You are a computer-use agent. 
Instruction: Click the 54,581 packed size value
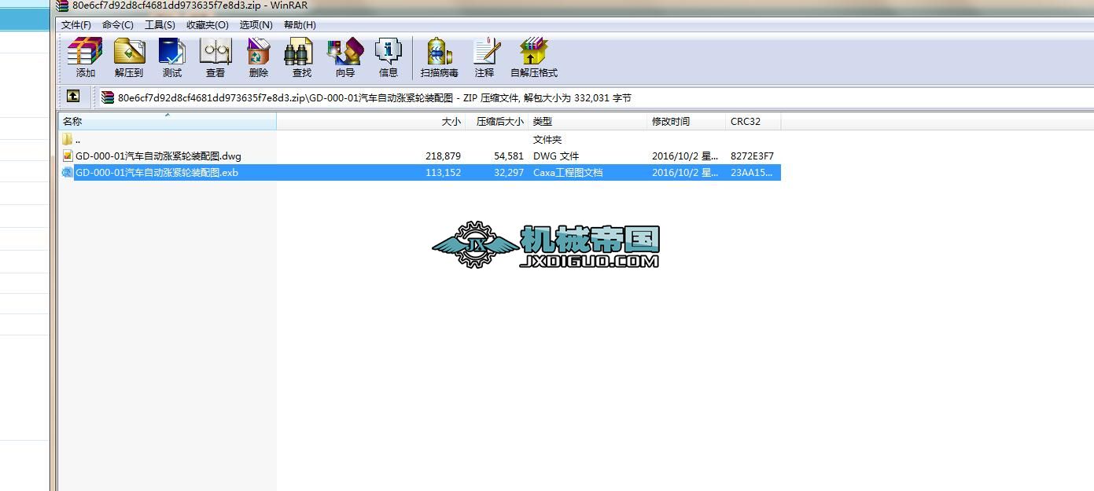pyautogui.click(x=509, y=156)
